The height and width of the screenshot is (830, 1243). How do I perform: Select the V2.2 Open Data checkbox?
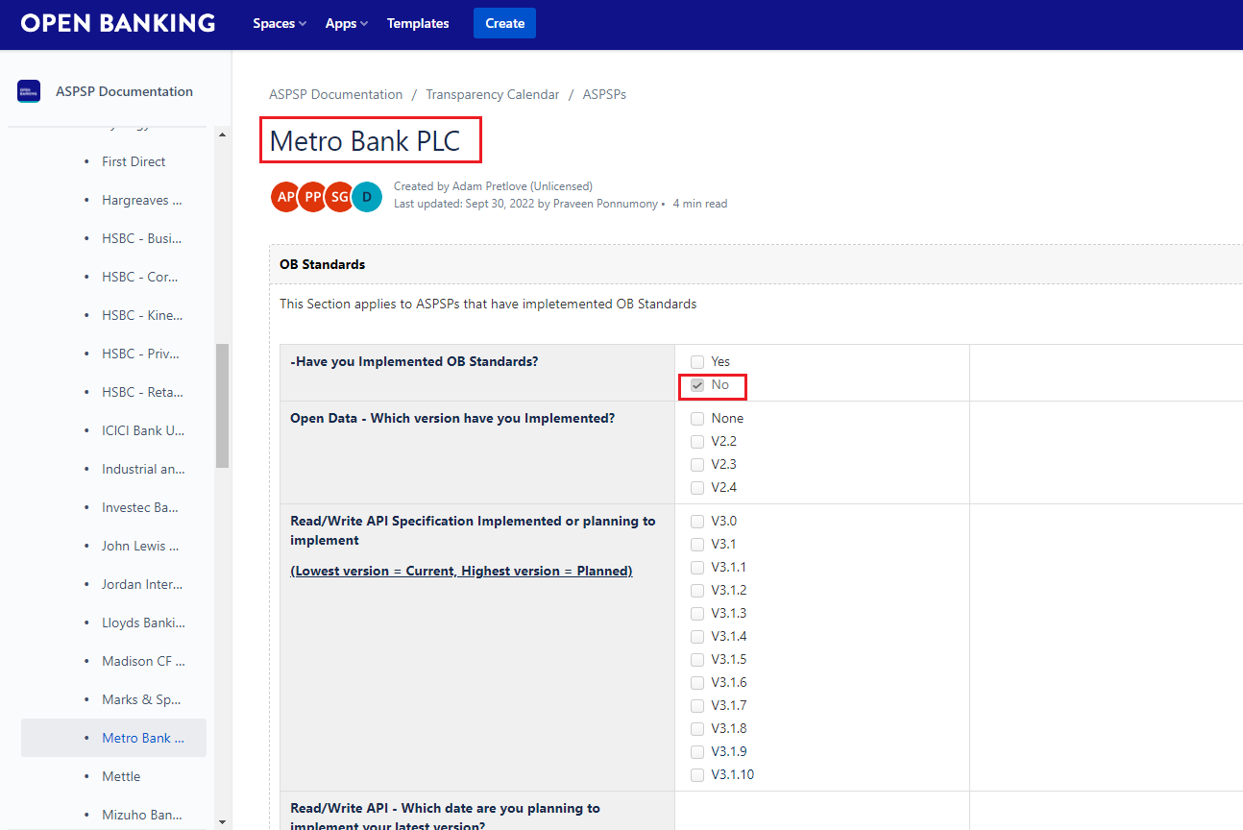(x=697, y=442)
